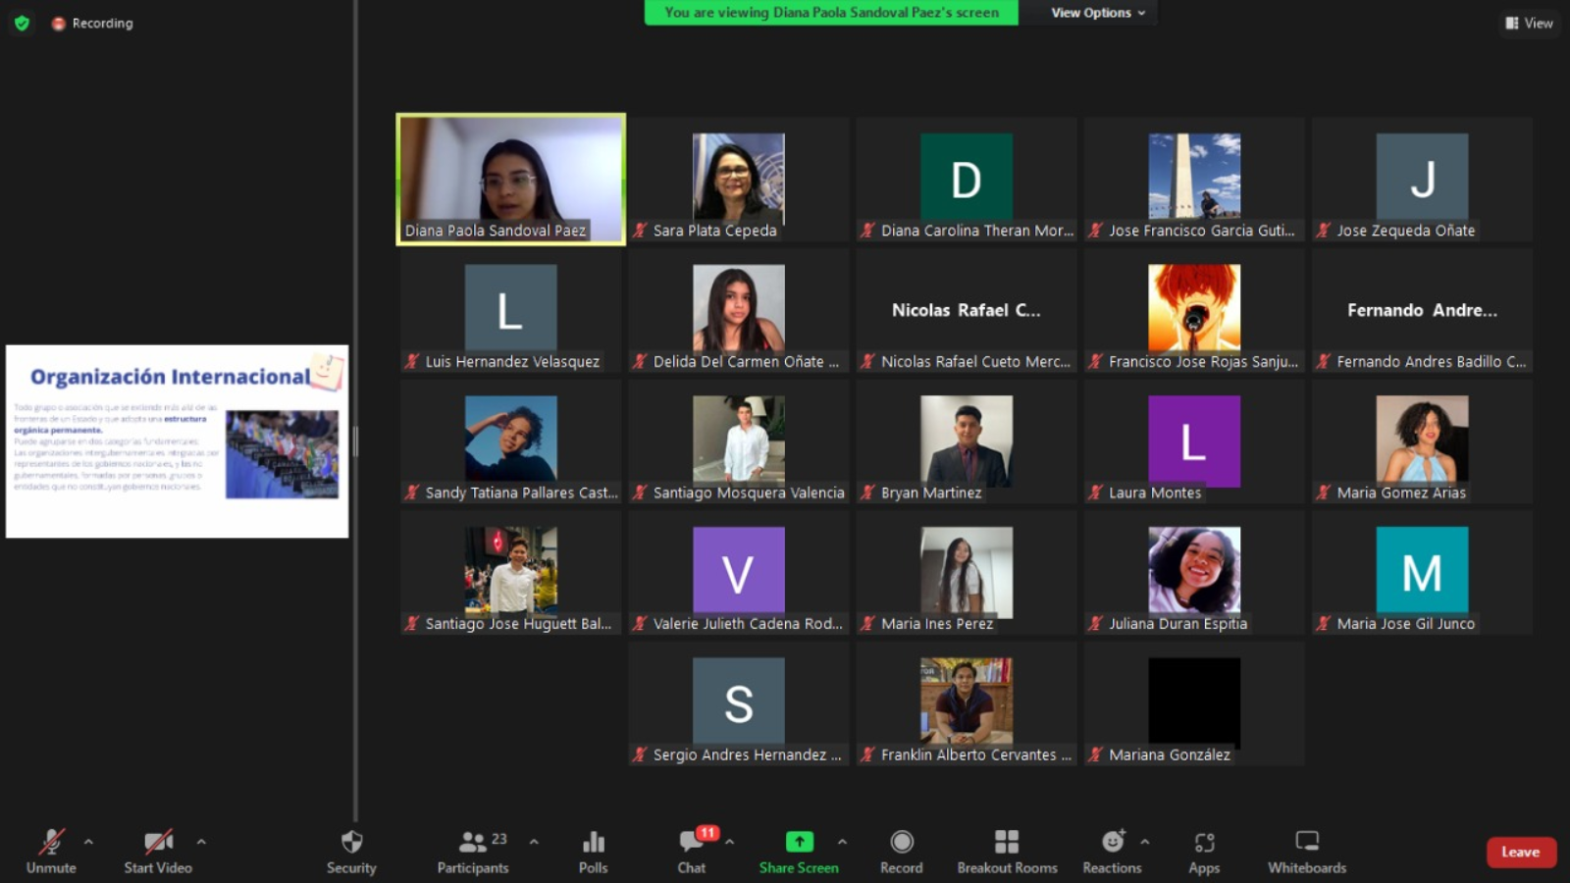Select Delida Del Carmen Oñate's tile

click(739, 310)
